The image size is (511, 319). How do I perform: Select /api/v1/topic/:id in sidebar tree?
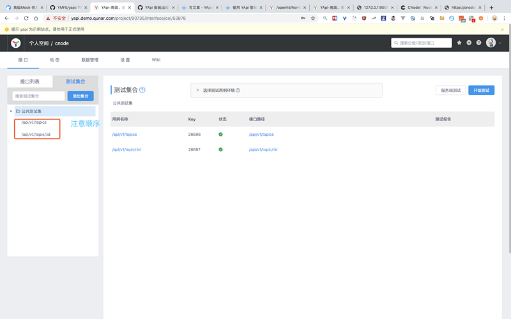[x=36, y=135]
